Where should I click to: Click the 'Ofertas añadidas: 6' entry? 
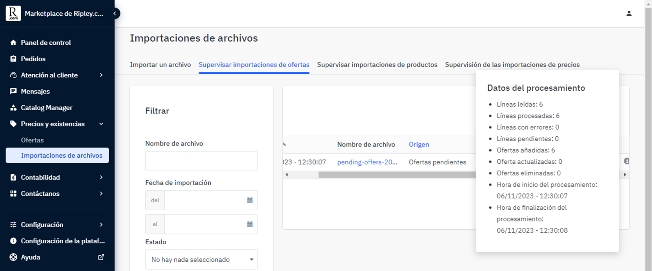526,150
